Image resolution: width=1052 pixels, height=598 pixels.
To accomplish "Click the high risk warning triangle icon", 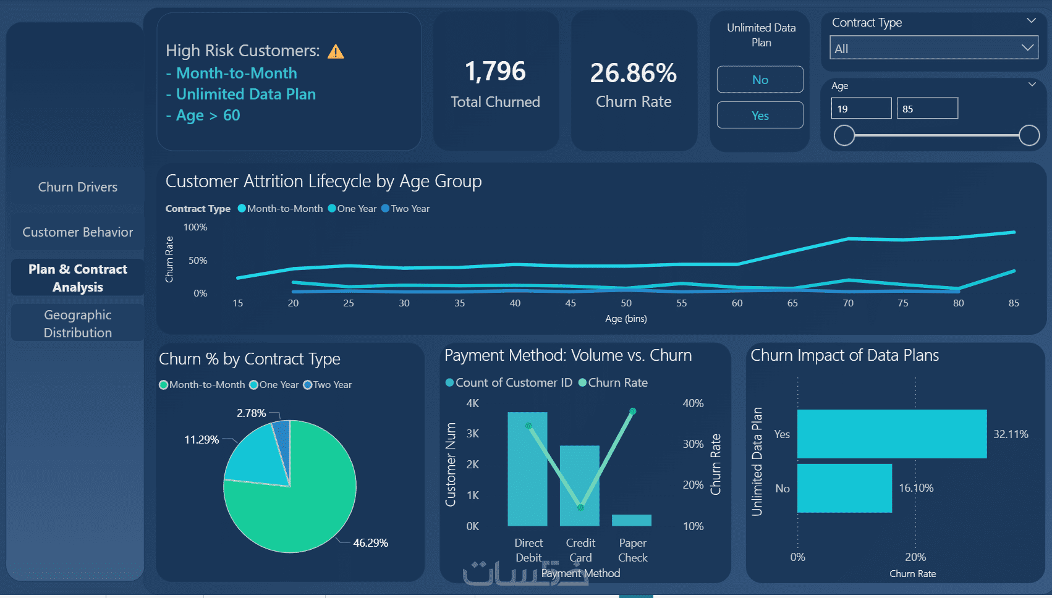I will [336, 52].
